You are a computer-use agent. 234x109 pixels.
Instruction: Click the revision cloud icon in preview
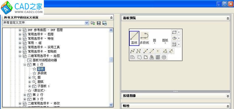[x=139, y=57]
